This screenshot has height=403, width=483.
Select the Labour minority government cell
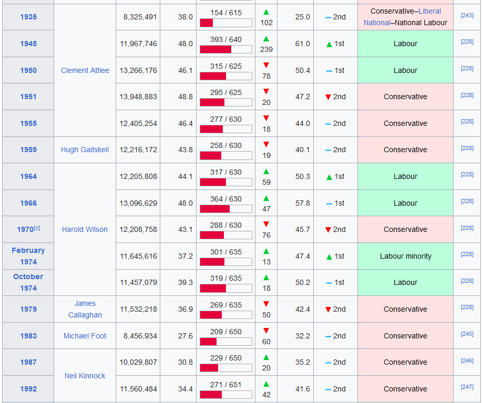[405, 256]
